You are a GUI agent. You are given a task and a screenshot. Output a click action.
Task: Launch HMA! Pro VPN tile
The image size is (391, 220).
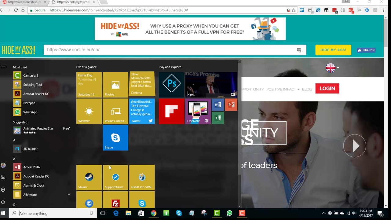click(142, 178)
